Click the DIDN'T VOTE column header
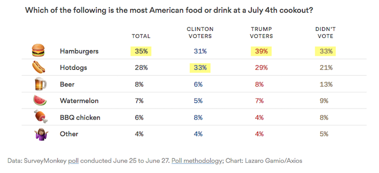 (325, 33)
